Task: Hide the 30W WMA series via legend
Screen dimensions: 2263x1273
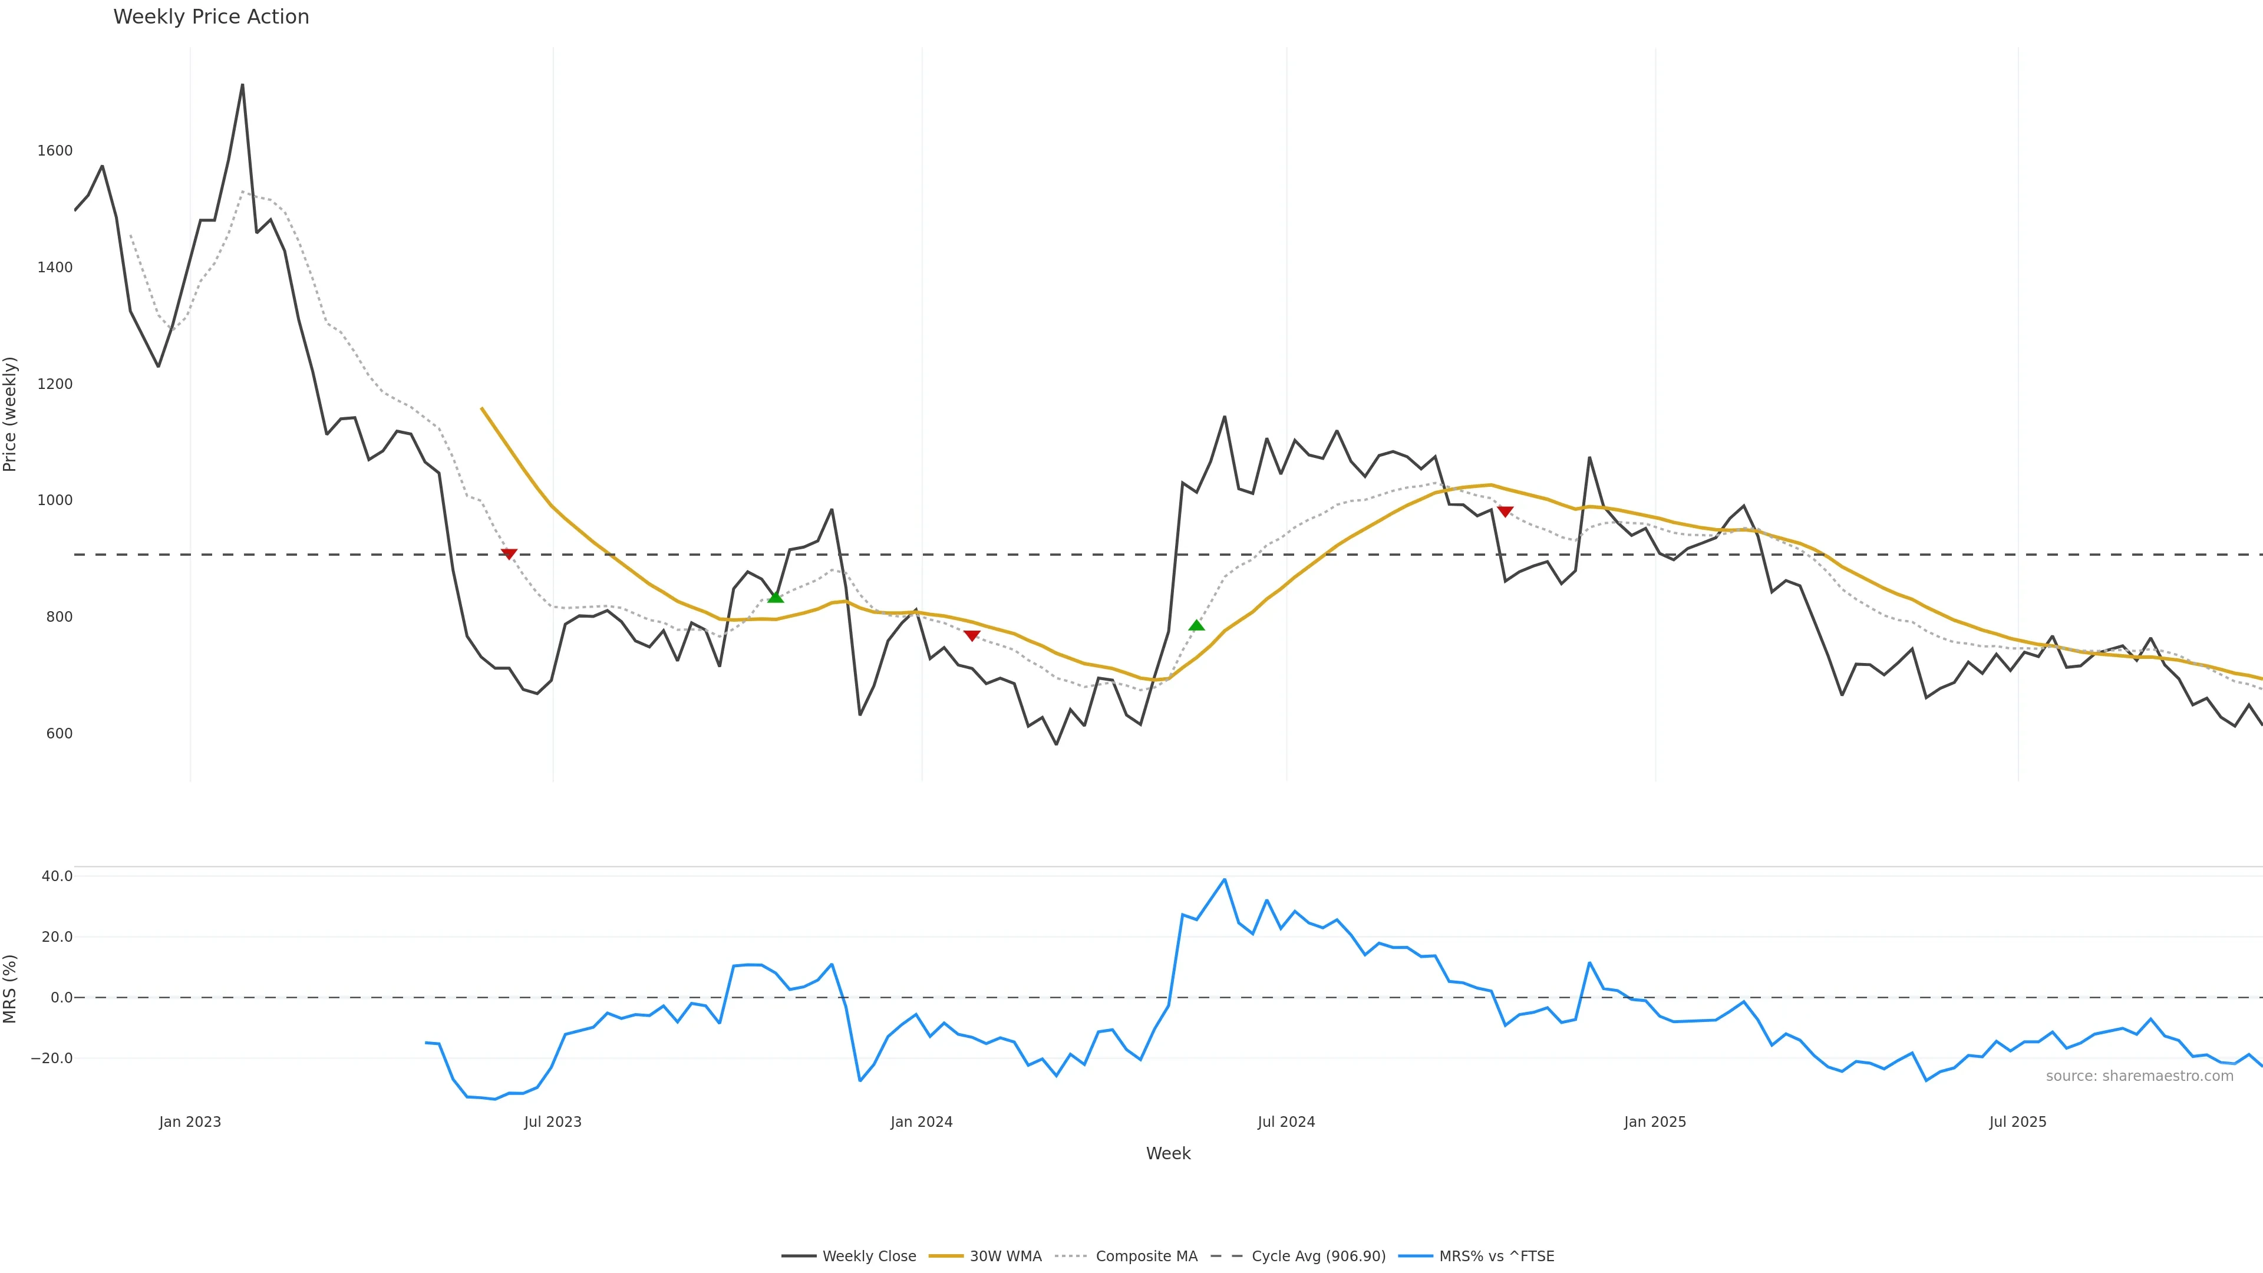Action: pyautogui.click(x=1005, y=1256)
